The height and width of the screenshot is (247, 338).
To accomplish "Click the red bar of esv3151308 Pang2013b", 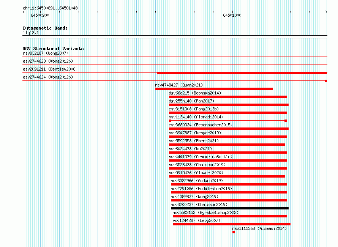I will click(x=228, y=113).
